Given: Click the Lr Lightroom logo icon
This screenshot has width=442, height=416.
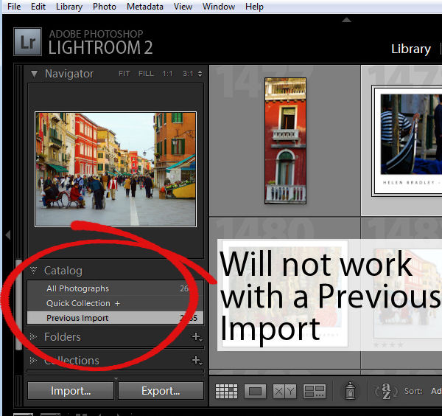Looking at the screenshot, I should (x=28, y=42).
